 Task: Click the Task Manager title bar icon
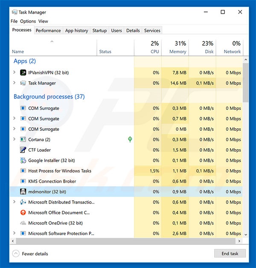(15, 12)
